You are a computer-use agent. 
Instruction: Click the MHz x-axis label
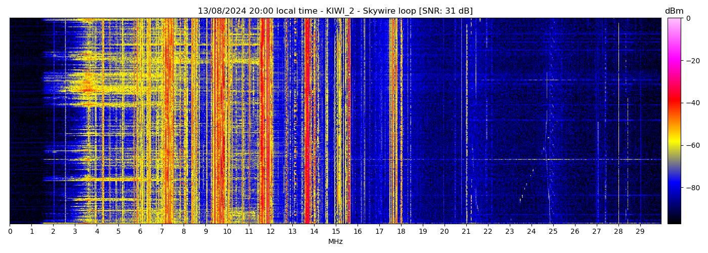point(335,242)
